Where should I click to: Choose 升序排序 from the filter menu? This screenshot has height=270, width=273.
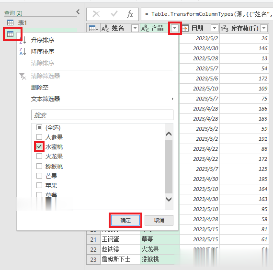coord(43,40)
